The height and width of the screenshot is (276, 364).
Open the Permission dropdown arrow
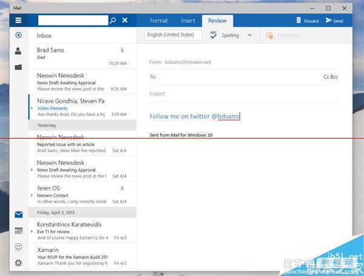[310, 35]
